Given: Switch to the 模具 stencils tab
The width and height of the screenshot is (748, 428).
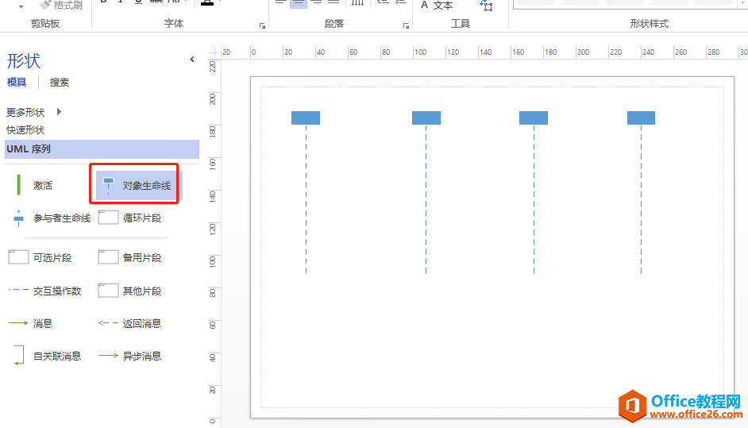Looking at the screenshot, I should click(x=17, y=82).
